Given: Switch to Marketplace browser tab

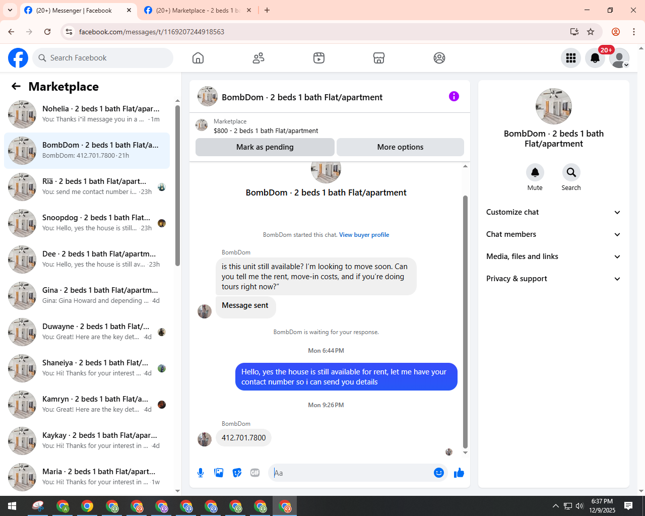Looking at the screenshot, I should click(198, 10).
